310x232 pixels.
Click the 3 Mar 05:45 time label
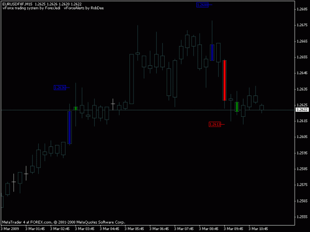[134, 229]
